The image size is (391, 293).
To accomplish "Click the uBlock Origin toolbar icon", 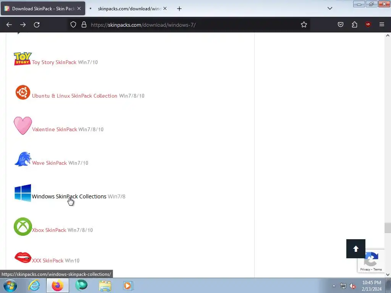I will point(368,24).
